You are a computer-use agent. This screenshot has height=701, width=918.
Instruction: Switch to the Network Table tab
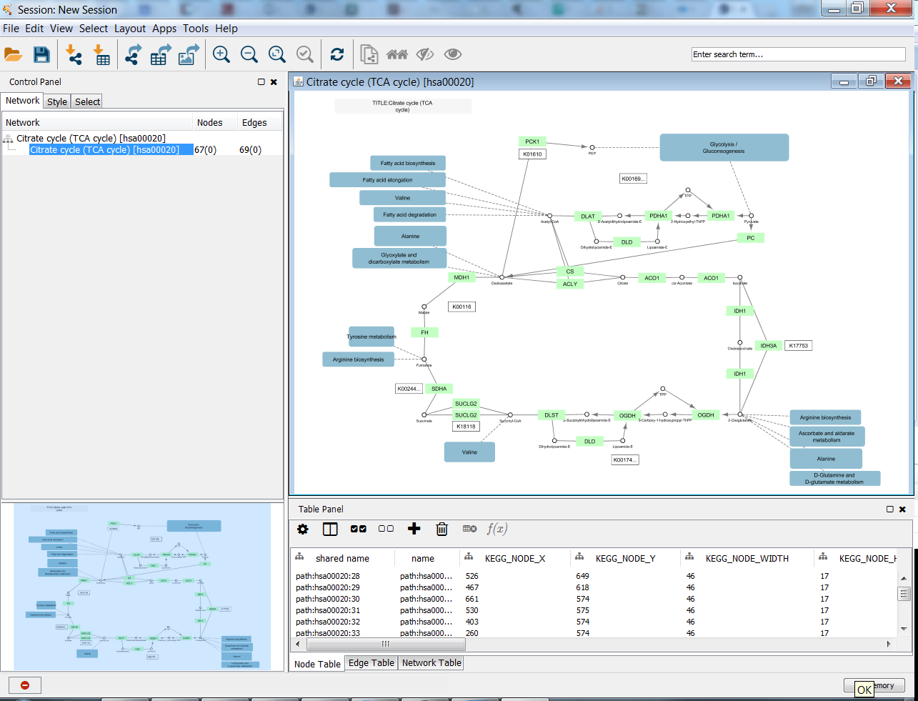pyautogui.click(x=431, y=663)
